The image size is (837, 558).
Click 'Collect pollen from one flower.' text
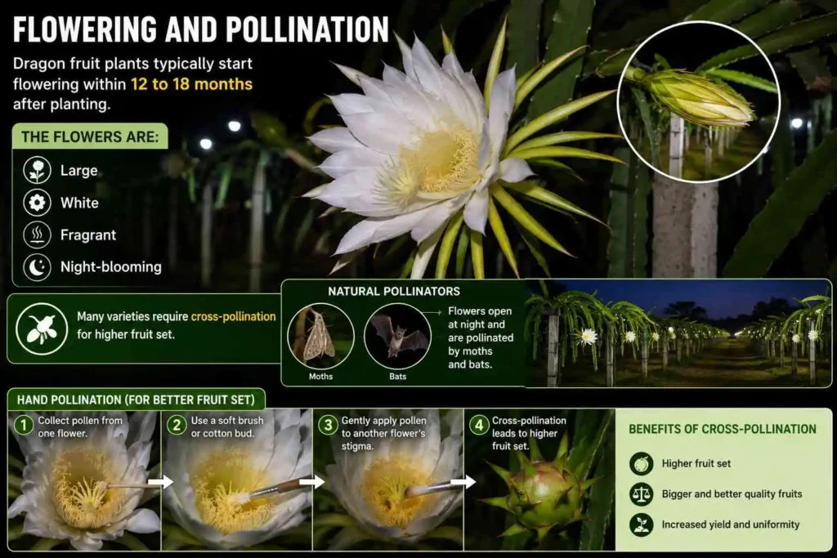click(x=80, y=426)
